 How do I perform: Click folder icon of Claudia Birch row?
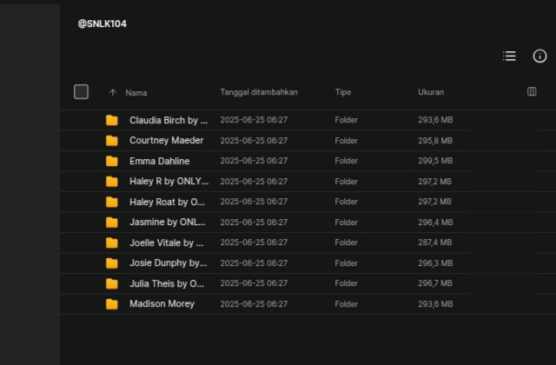[112, 120]
